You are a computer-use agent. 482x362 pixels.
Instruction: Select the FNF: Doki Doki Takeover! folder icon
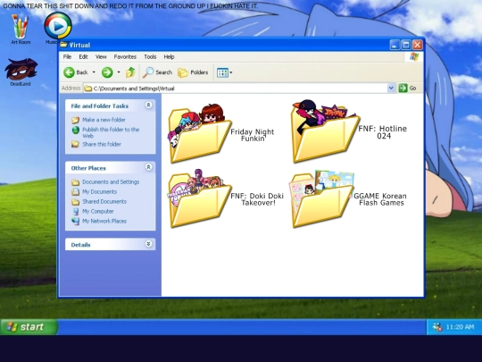pyautogui.click(x=199, y=198)
